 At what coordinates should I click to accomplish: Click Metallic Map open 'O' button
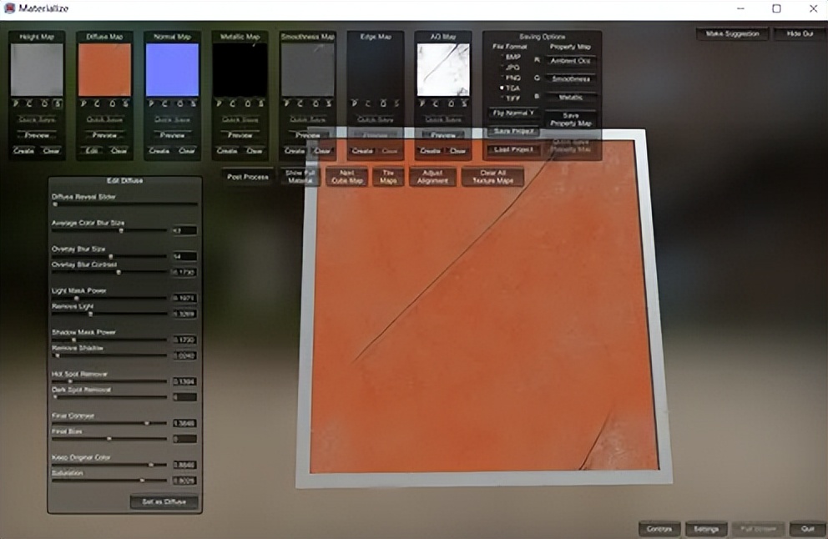point(247,104)
